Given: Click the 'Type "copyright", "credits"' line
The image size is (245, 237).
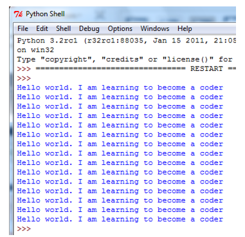Looking at the screenshot, I should click(x=125, y=59).
